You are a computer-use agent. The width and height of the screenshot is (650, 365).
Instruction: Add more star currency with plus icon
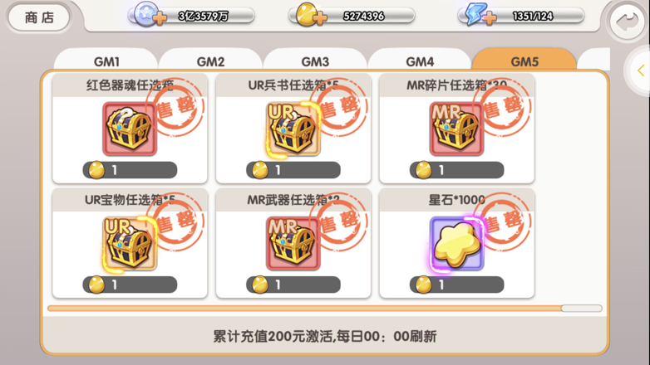point(160,18)
